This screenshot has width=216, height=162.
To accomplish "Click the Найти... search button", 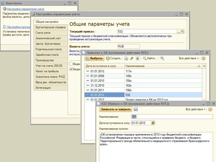I will 150,58.
